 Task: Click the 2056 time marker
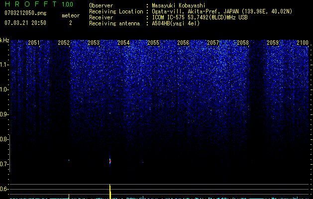click(x=183, y=43)
